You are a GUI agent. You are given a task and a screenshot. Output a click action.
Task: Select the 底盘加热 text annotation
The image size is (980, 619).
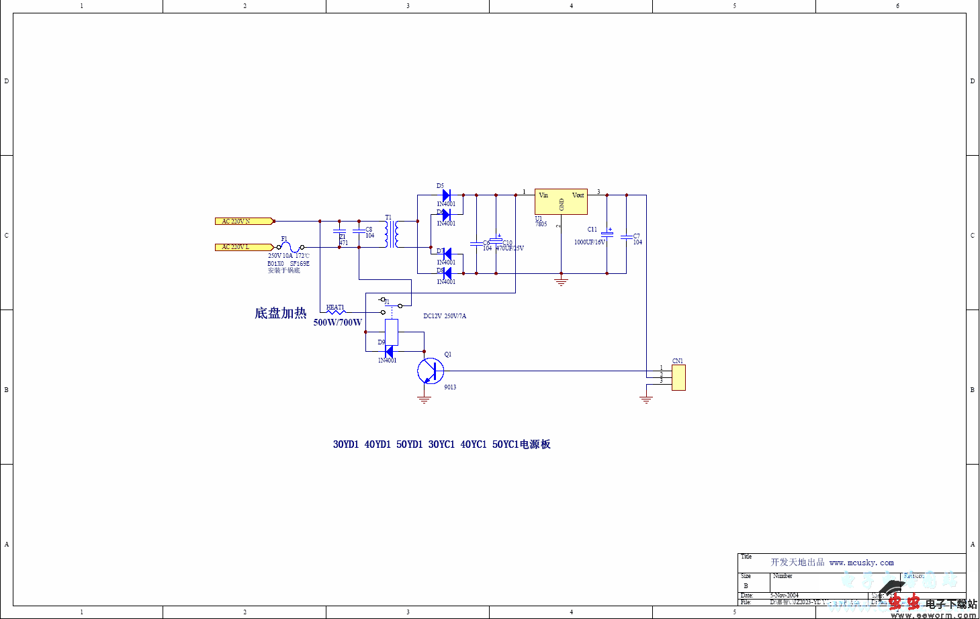coord(280,314)
